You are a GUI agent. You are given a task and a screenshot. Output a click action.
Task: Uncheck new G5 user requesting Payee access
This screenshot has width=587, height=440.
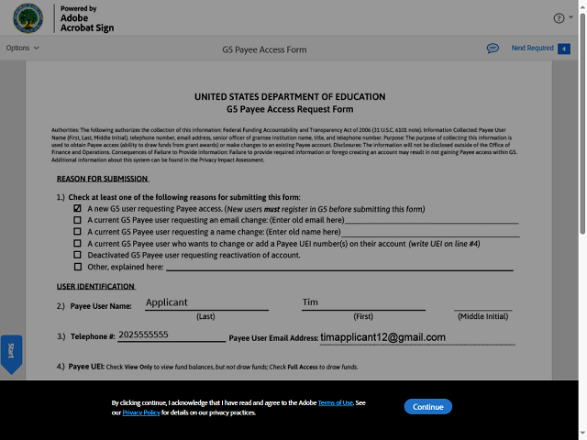(77, 208)
